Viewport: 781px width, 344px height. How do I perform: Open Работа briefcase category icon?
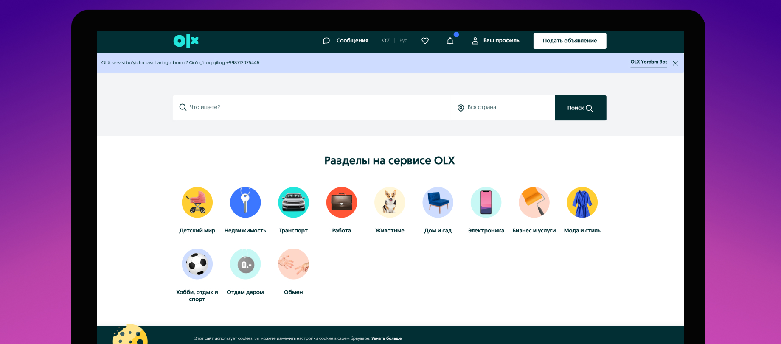[x=342, y=202]
